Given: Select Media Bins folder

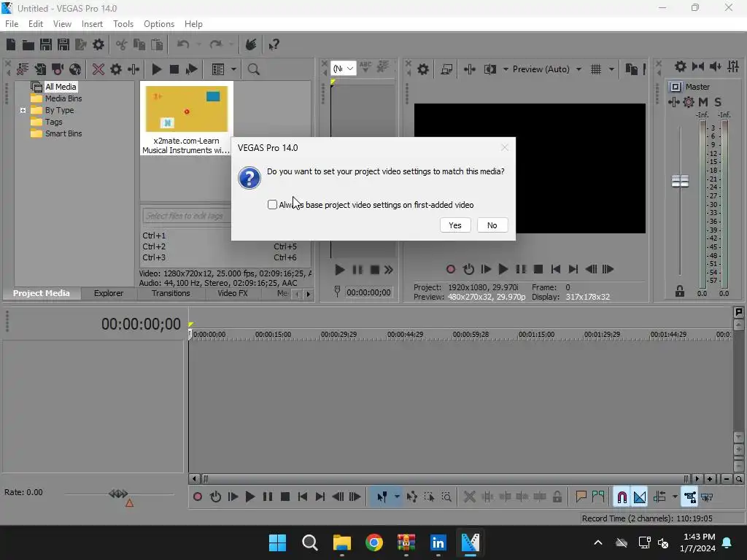Looking at the screenshot, I should point(63,98).
